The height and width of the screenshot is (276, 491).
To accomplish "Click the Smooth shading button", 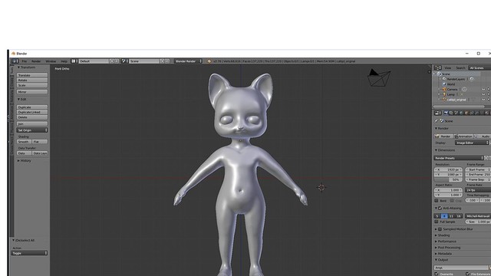I will point(24,142).
